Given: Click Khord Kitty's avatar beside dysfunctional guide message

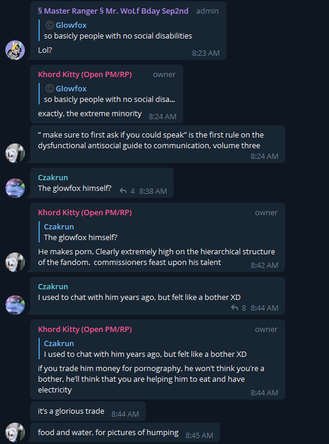Looking at the screenshot, I should pyautogui.click(x=15, y=153).
